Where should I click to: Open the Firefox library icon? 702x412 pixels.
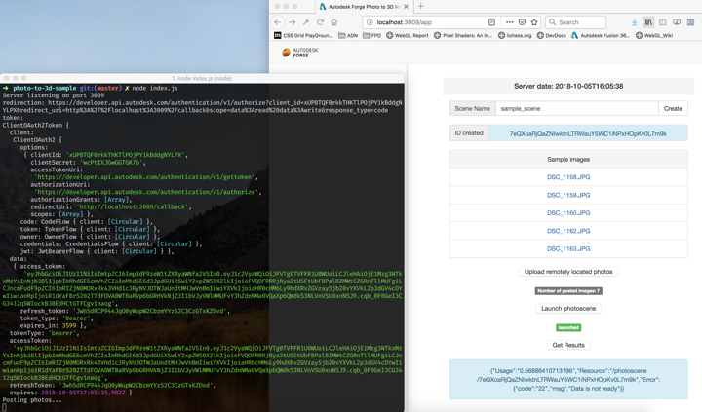coord(648,22)
